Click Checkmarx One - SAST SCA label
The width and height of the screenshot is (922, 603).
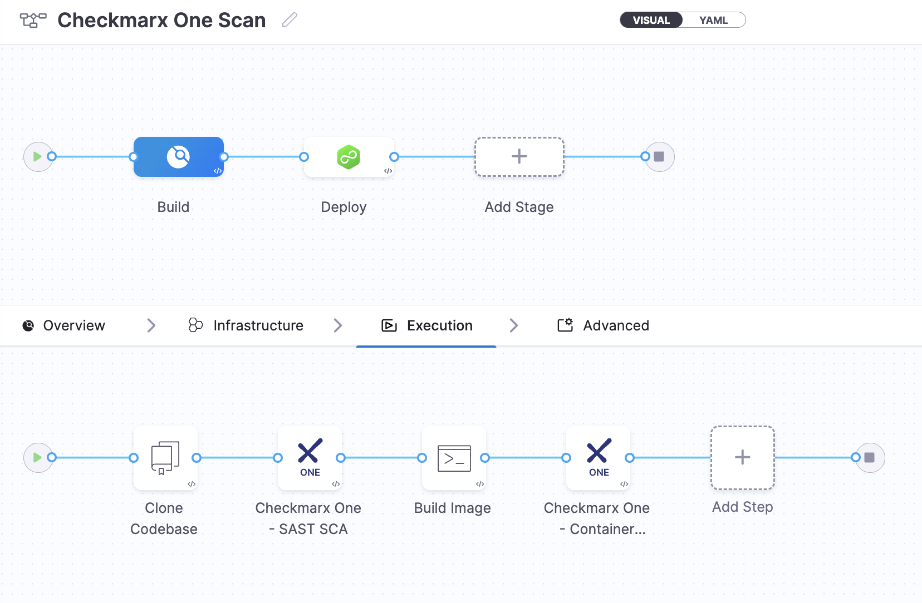(308, 518)
